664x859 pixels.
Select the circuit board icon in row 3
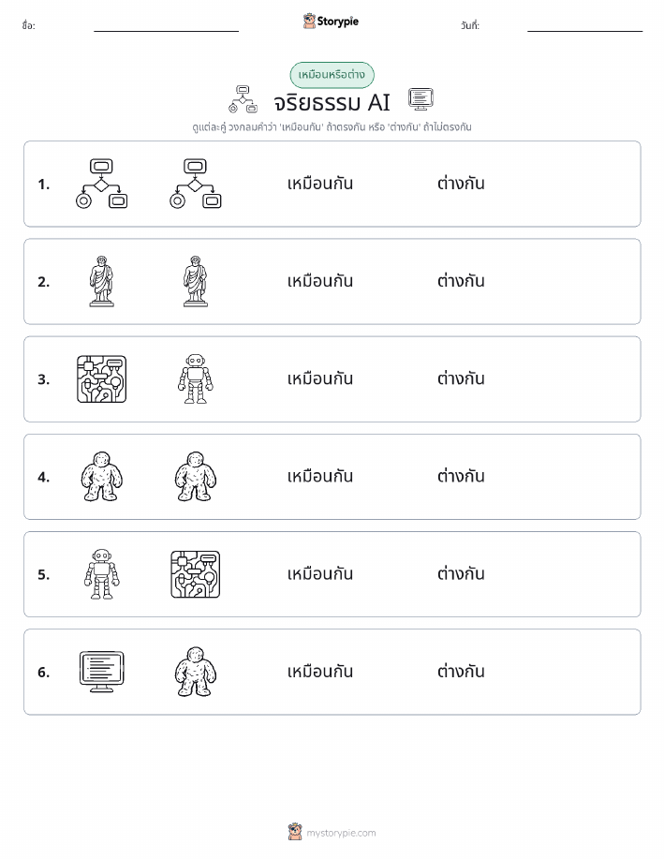(x=101, y=379)
